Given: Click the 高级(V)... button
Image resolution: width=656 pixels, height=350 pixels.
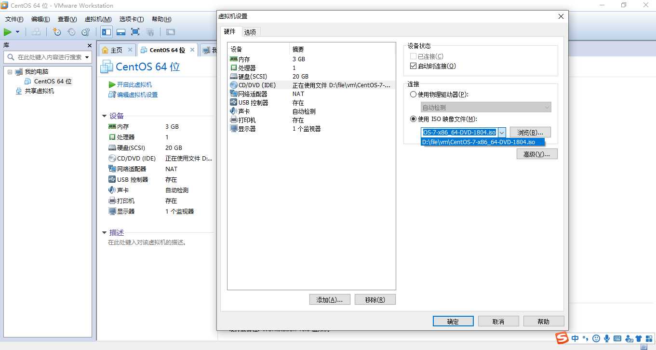Looking at the screenshot, I should click(x=536, y=154).
